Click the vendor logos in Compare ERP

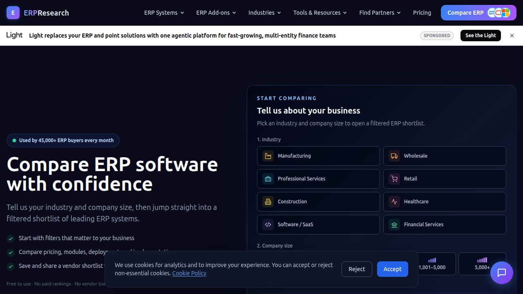[499, 13]
